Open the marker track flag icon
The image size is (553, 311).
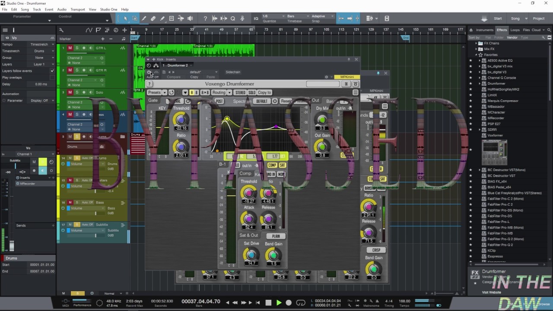(98, 30)
